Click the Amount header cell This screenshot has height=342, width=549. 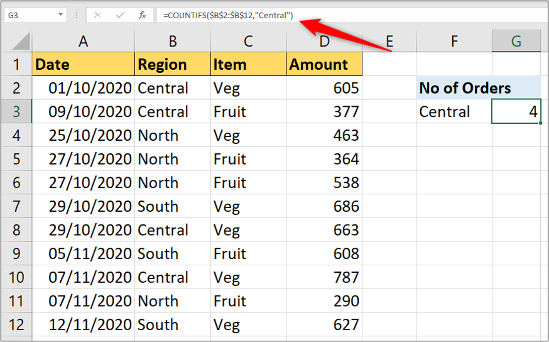tap(324, 64)
